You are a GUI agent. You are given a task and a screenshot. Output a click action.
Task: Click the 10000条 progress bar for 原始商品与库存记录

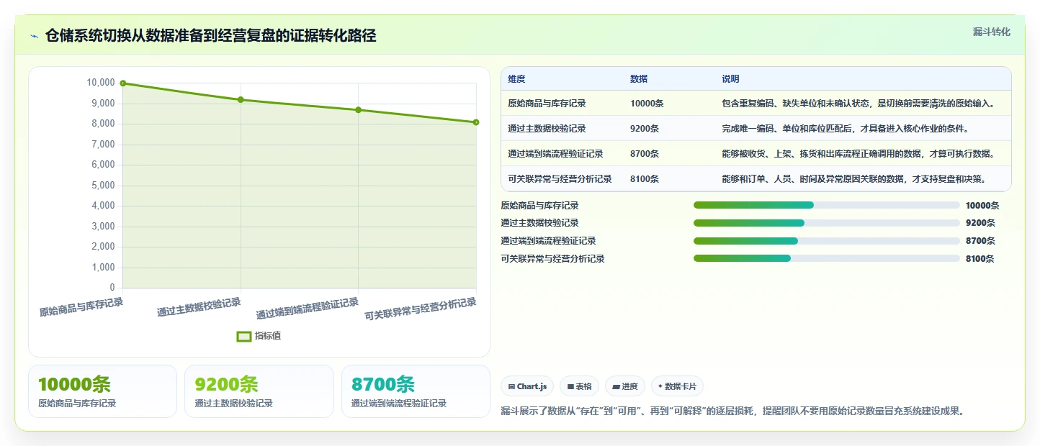[827, 205]
